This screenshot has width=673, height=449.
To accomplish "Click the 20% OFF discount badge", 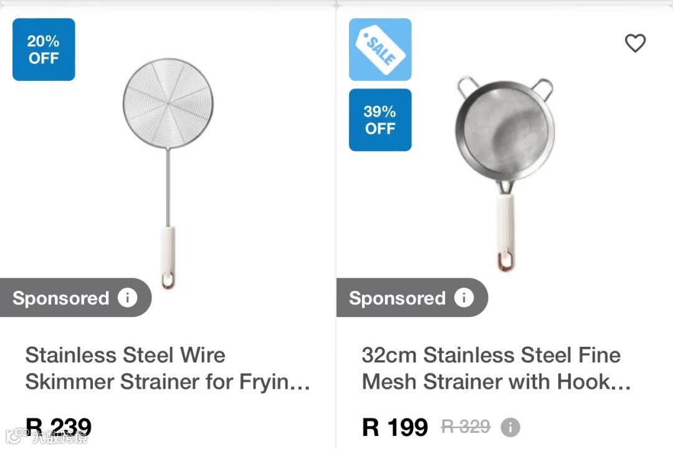I will pyautogui.click(x=44, y=50).
